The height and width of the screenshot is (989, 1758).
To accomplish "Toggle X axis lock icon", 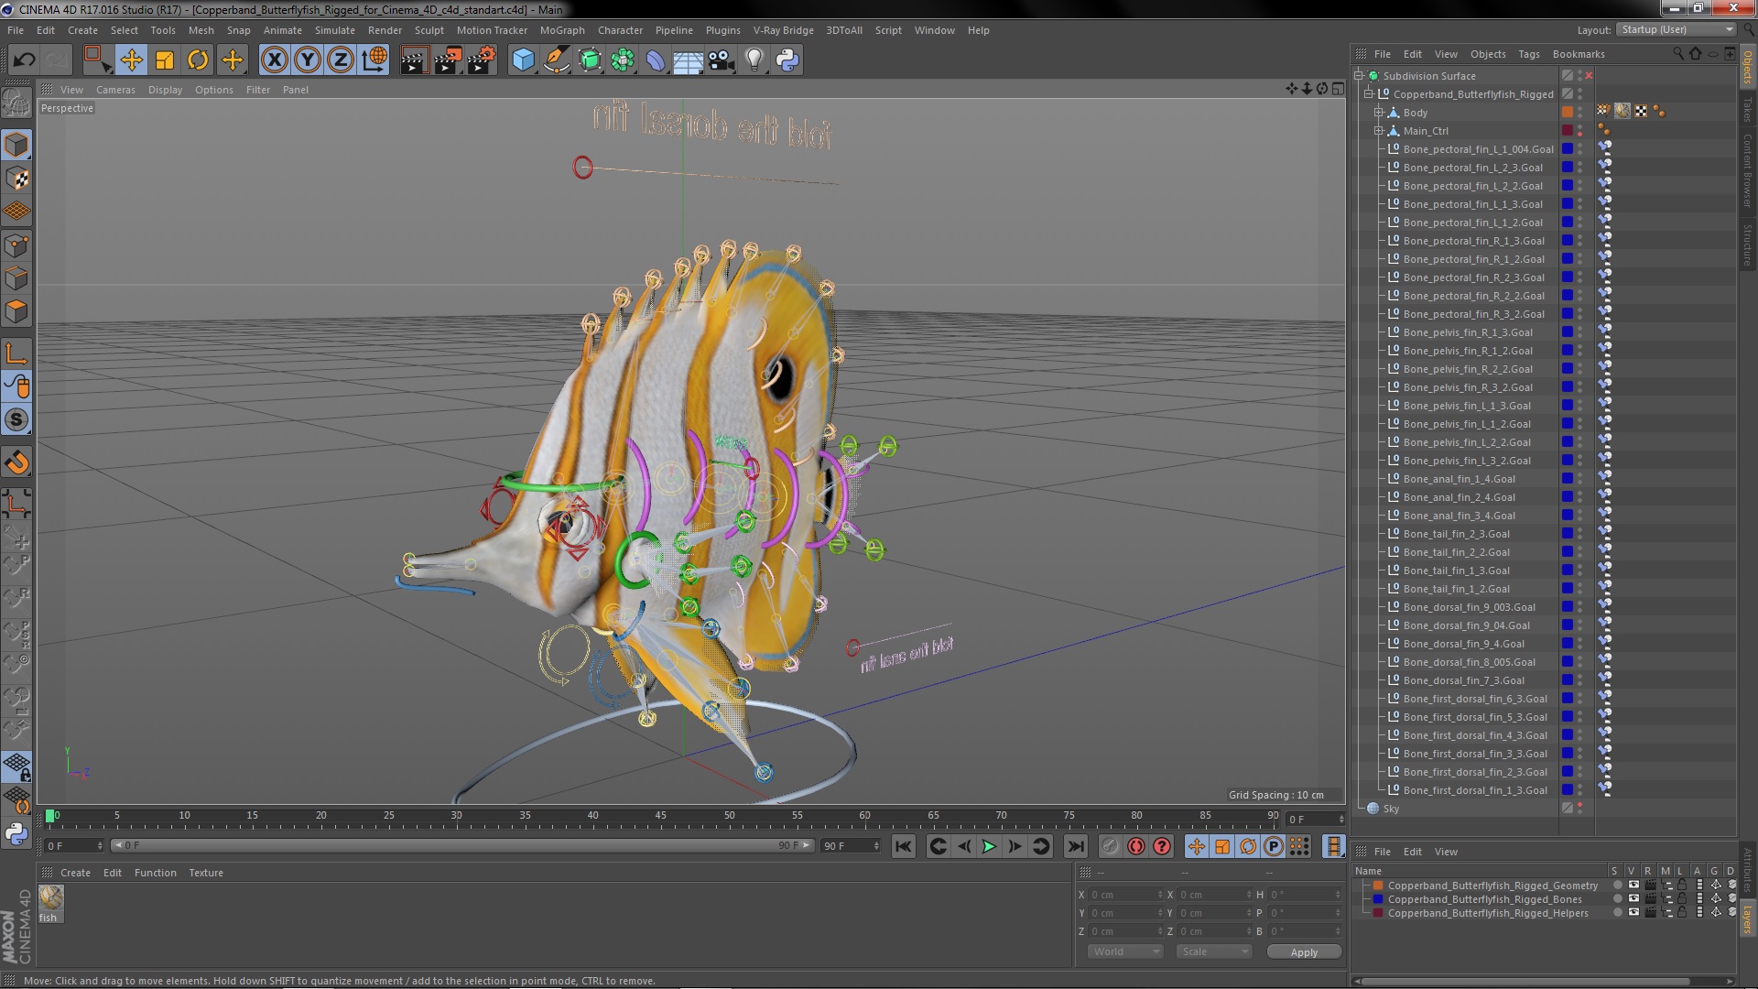I will tap(274, 60).
